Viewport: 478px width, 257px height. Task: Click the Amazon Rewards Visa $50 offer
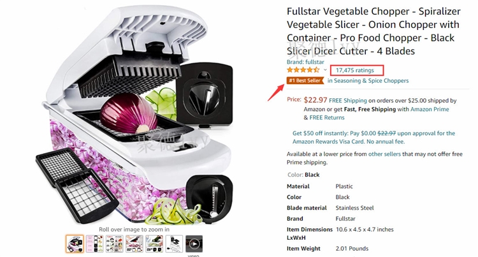tap(373, 138)
